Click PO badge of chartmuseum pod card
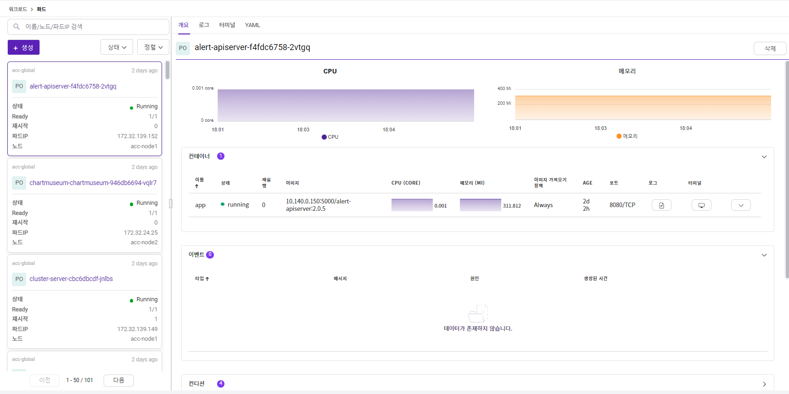This screenshot has width=789, height=394. pos(19,183)
